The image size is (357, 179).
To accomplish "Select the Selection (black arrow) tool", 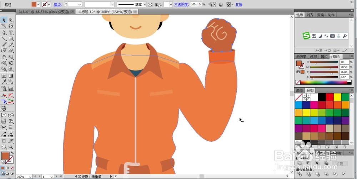I will (4, 20).
